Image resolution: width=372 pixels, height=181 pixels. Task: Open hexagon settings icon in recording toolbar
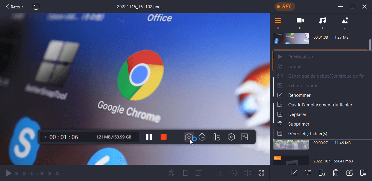(x=231, y=137)
